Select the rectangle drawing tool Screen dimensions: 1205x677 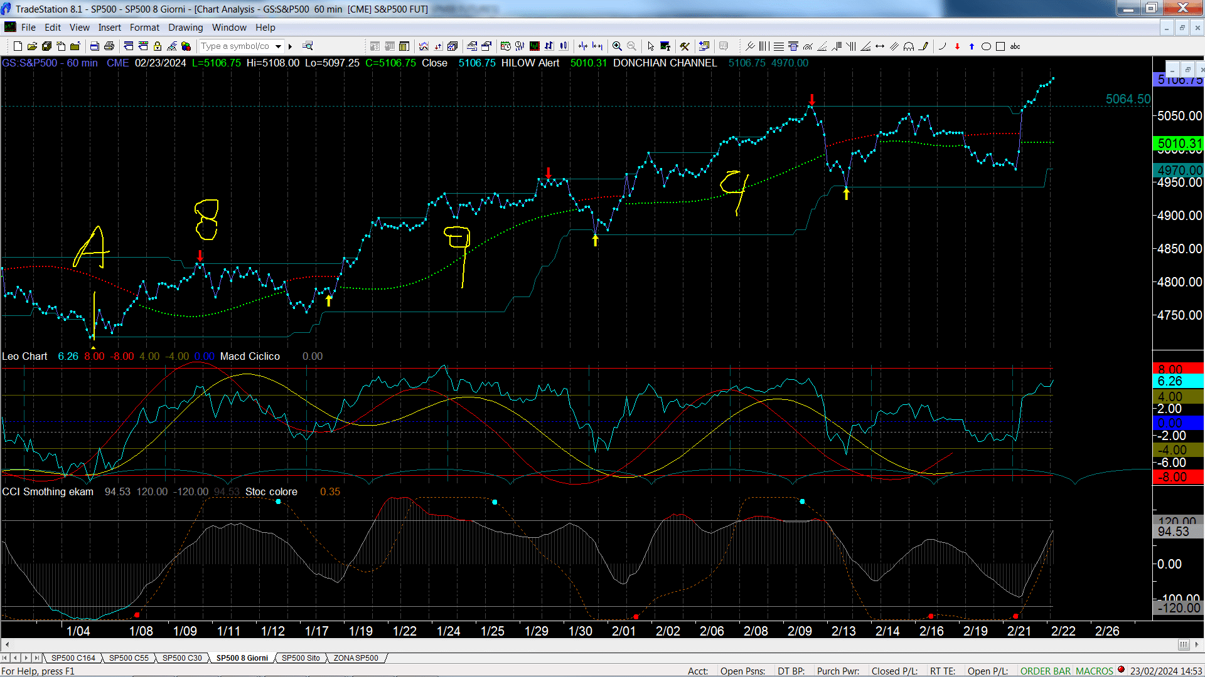click(x=1000, y=46)
